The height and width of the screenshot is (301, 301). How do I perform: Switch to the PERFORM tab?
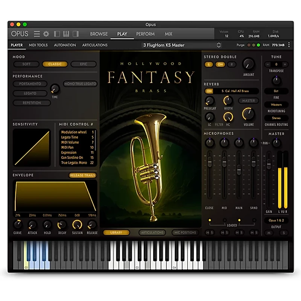click(x=145, y=34)
